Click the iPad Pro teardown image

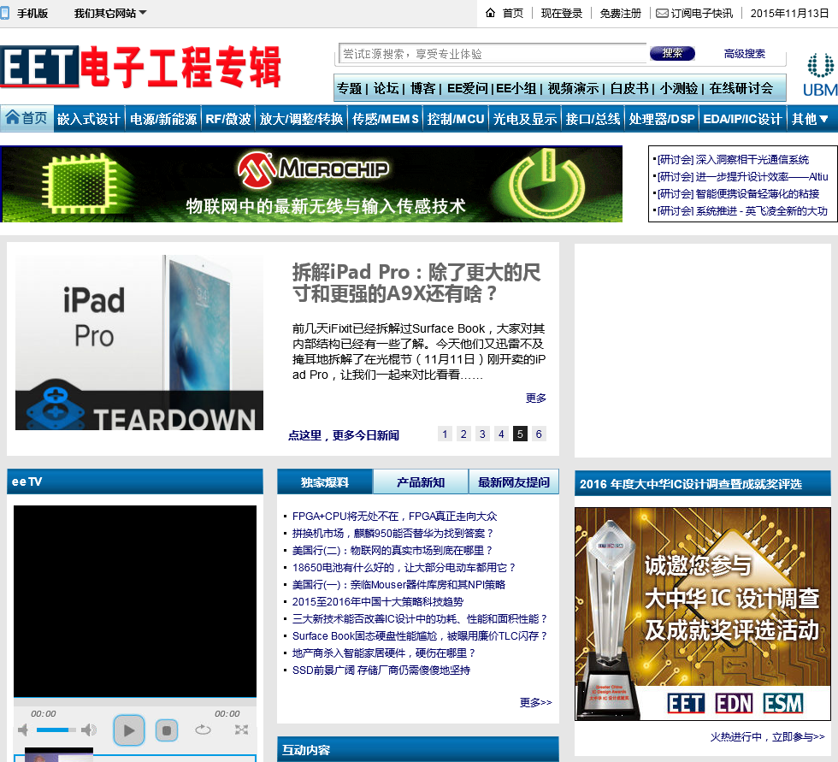pos(139,342)
